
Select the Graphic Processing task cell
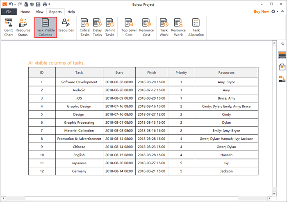click(79, 123)
